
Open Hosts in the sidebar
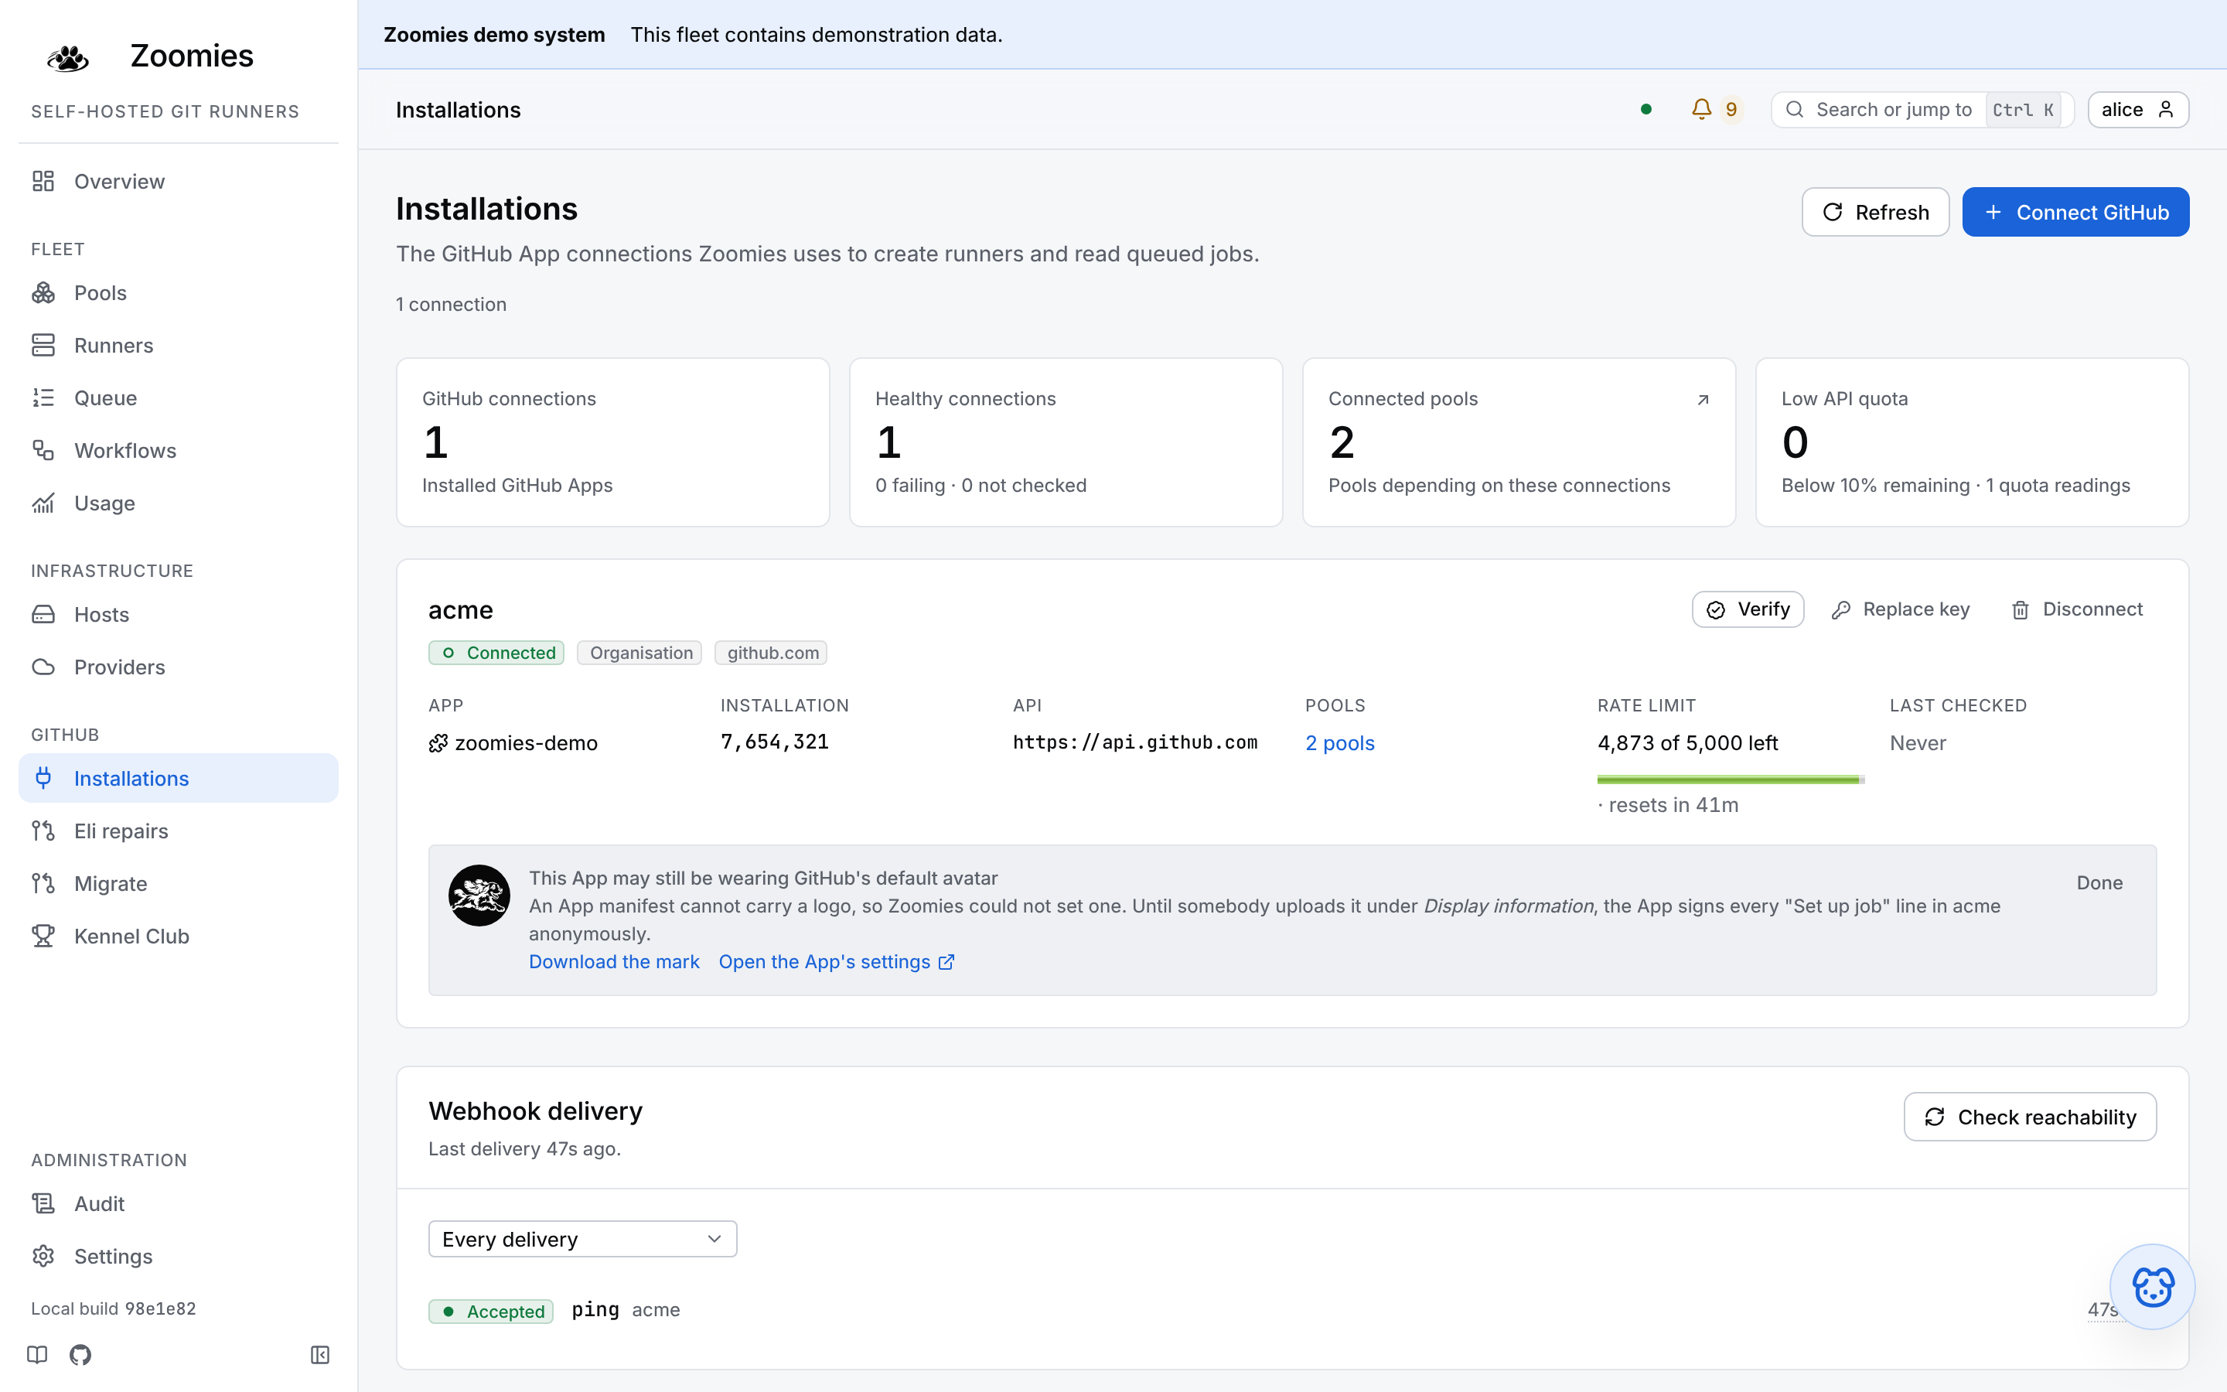click(179, 614)
